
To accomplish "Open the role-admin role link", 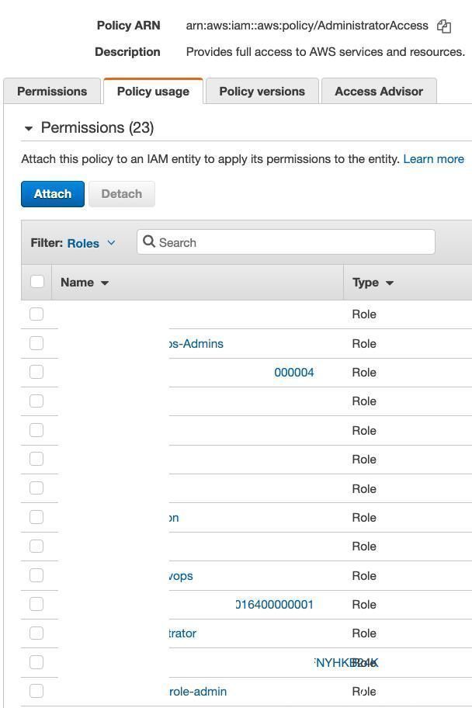I will [198, 691].
